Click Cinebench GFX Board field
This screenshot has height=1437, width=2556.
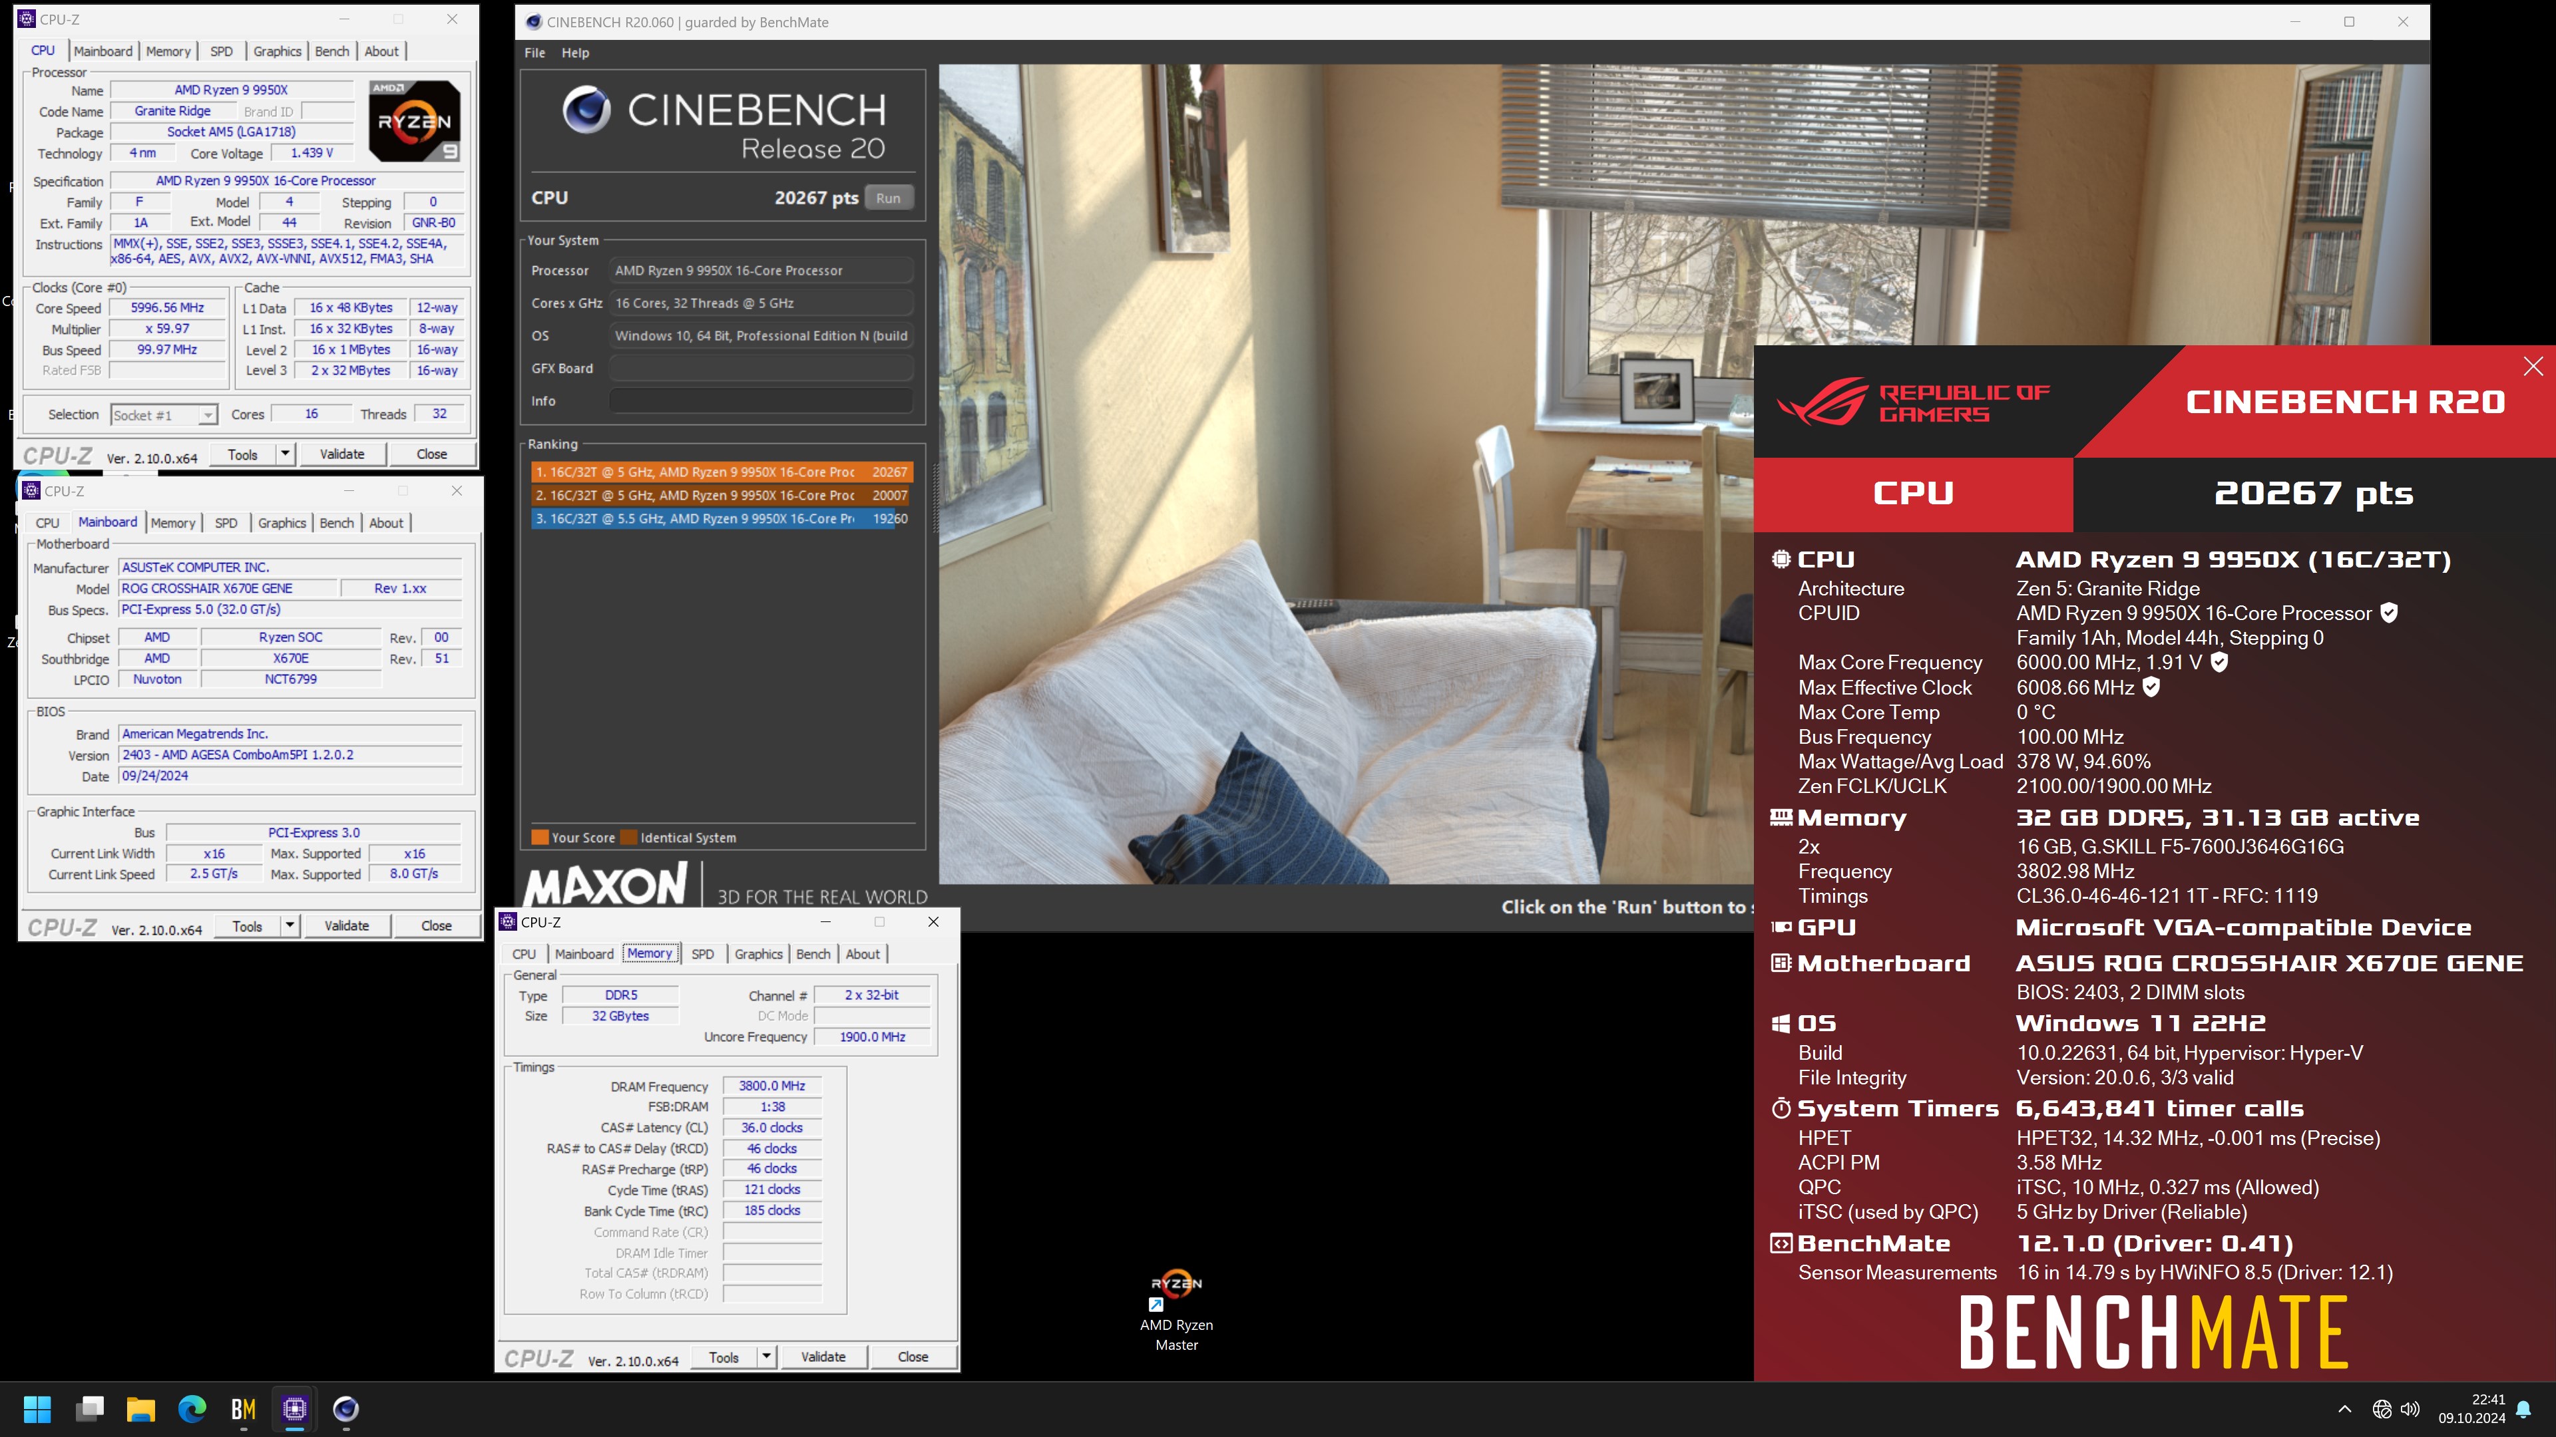tap(761, 368)
